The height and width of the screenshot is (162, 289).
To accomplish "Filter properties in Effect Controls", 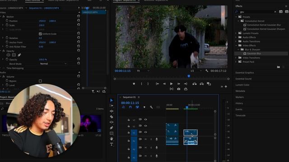I will (93, 91).
